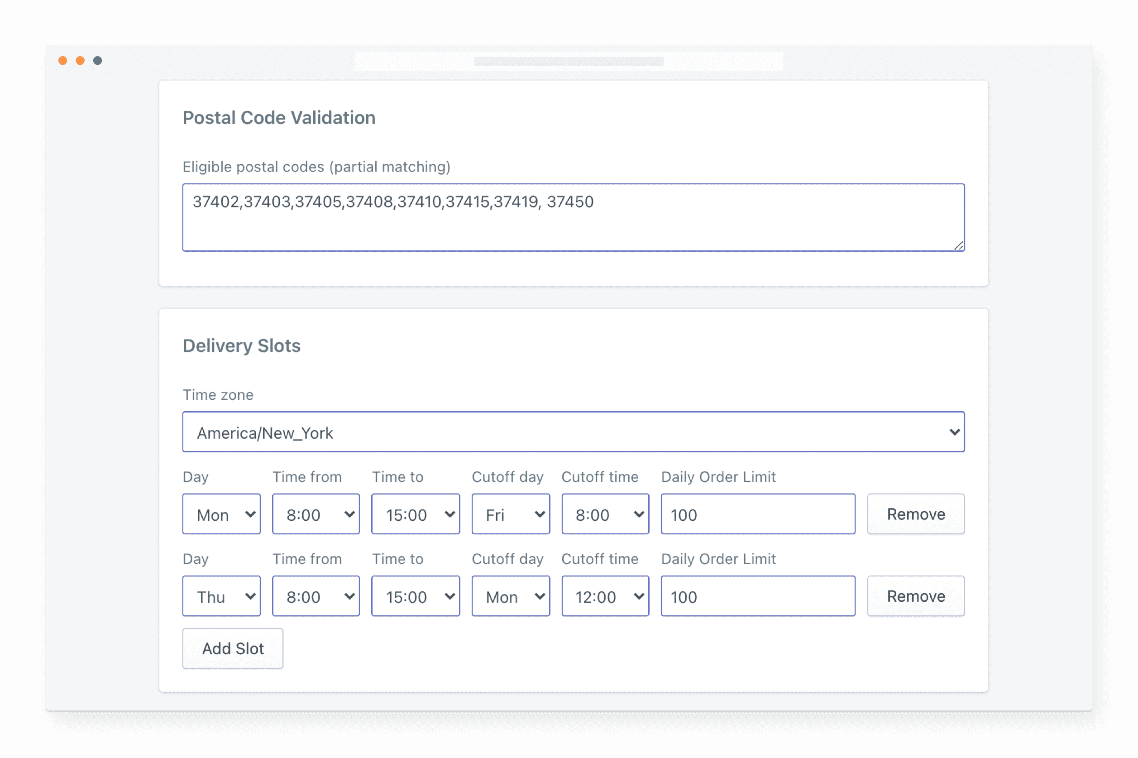Screen dimensions: 1138x758
Task: Open the Day dropdown showing Thu
Action: click(221, 596)
